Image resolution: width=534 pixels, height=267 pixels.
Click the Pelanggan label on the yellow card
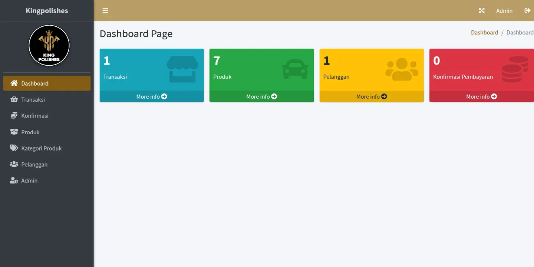coord(336,77)
